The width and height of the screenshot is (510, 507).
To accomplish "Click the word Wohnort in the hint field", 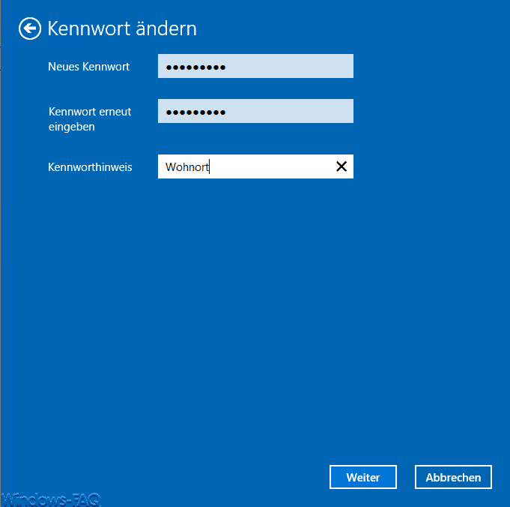I will [x=186, y=166].
